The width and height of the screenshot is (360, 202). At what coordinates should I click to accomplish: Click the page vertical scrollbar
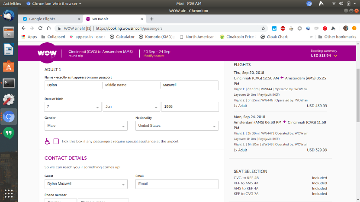(x=358, y=95)
